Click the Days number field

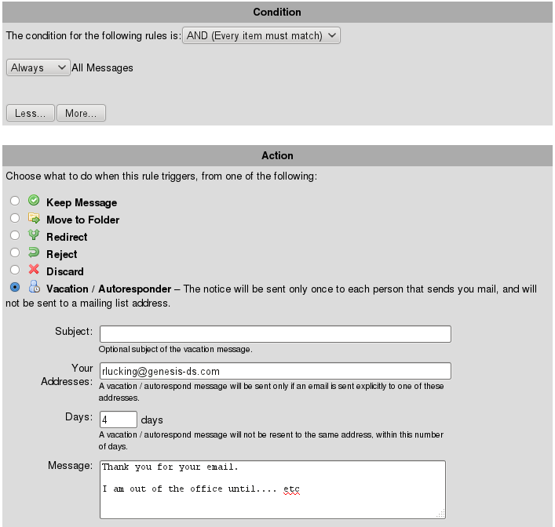119,420
